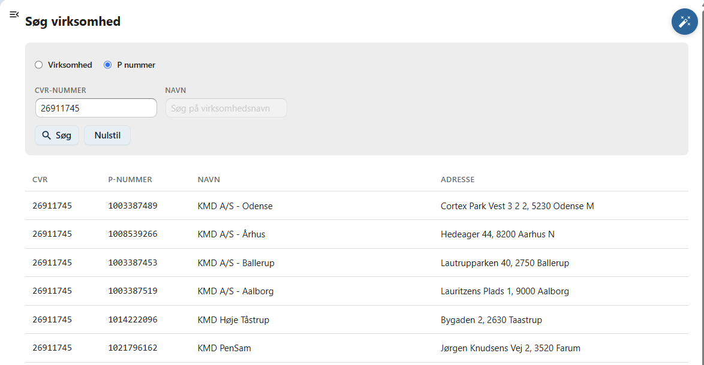
Task: Click CVR 26911745 in the PenSam row
Action: point(52,348)
